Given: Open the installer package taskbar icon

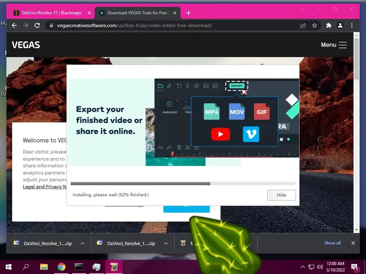Looking at the screenshot, I should pyautogui.click(x=114, y=267).
